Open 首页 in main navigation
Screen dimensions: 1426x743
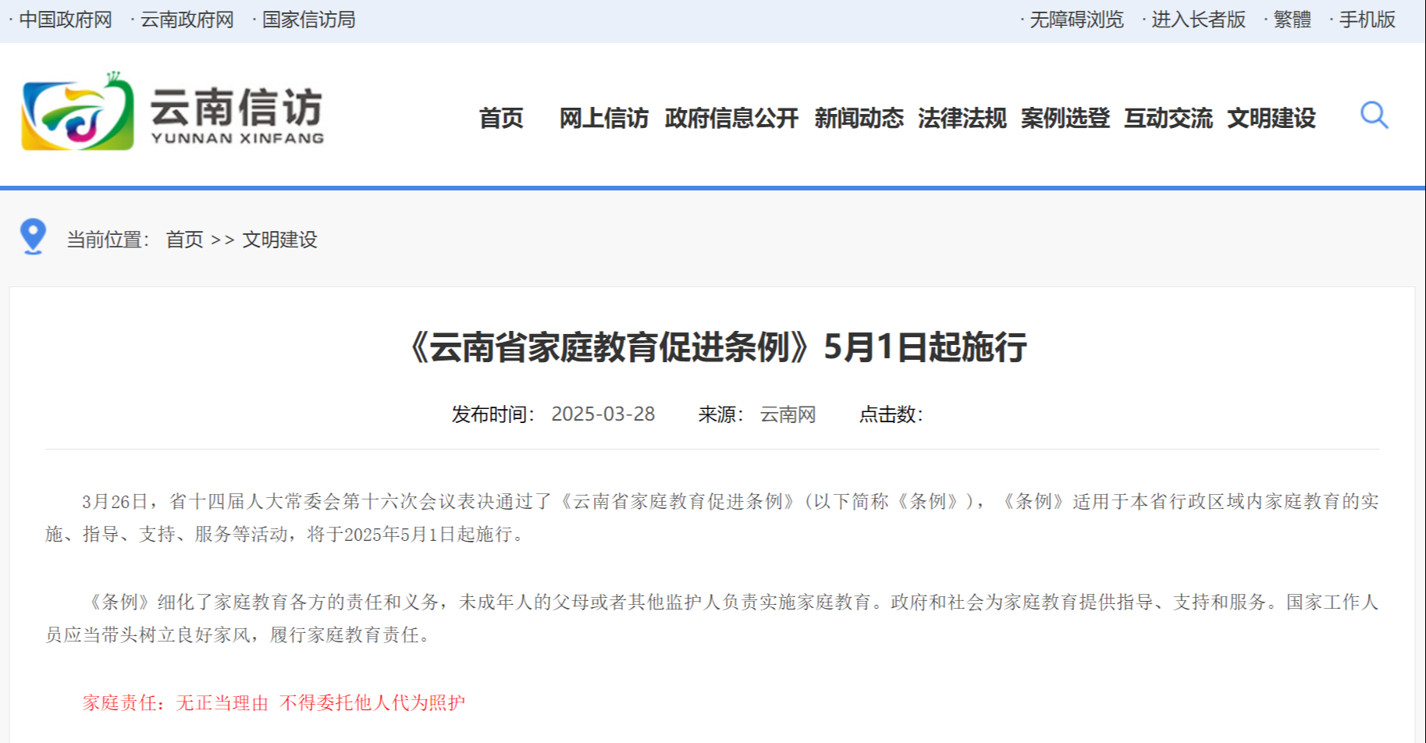pyautogui.click(x=501, y=118)
